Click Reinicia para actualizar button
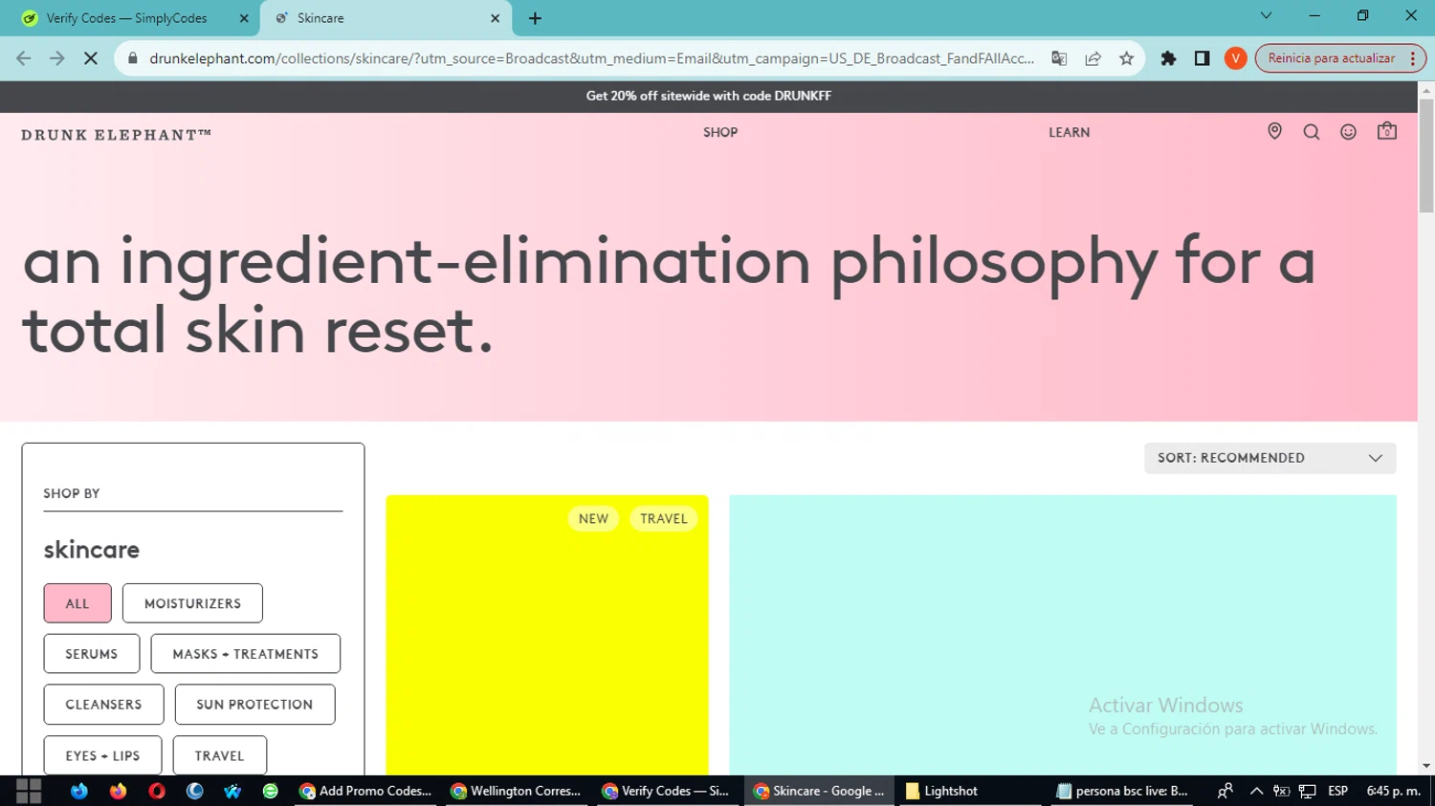The width and height of the screenshot is (1435, 806). (x=1331, y=58)
